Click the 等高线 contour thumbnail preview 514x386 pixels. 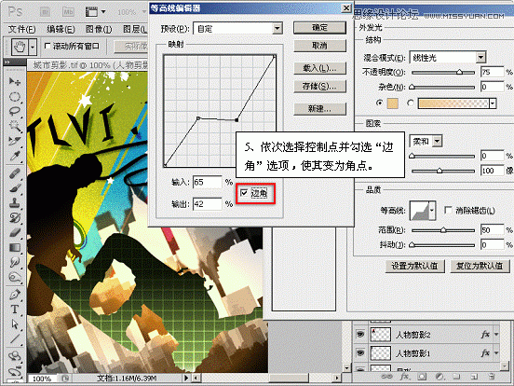(419, 211)
